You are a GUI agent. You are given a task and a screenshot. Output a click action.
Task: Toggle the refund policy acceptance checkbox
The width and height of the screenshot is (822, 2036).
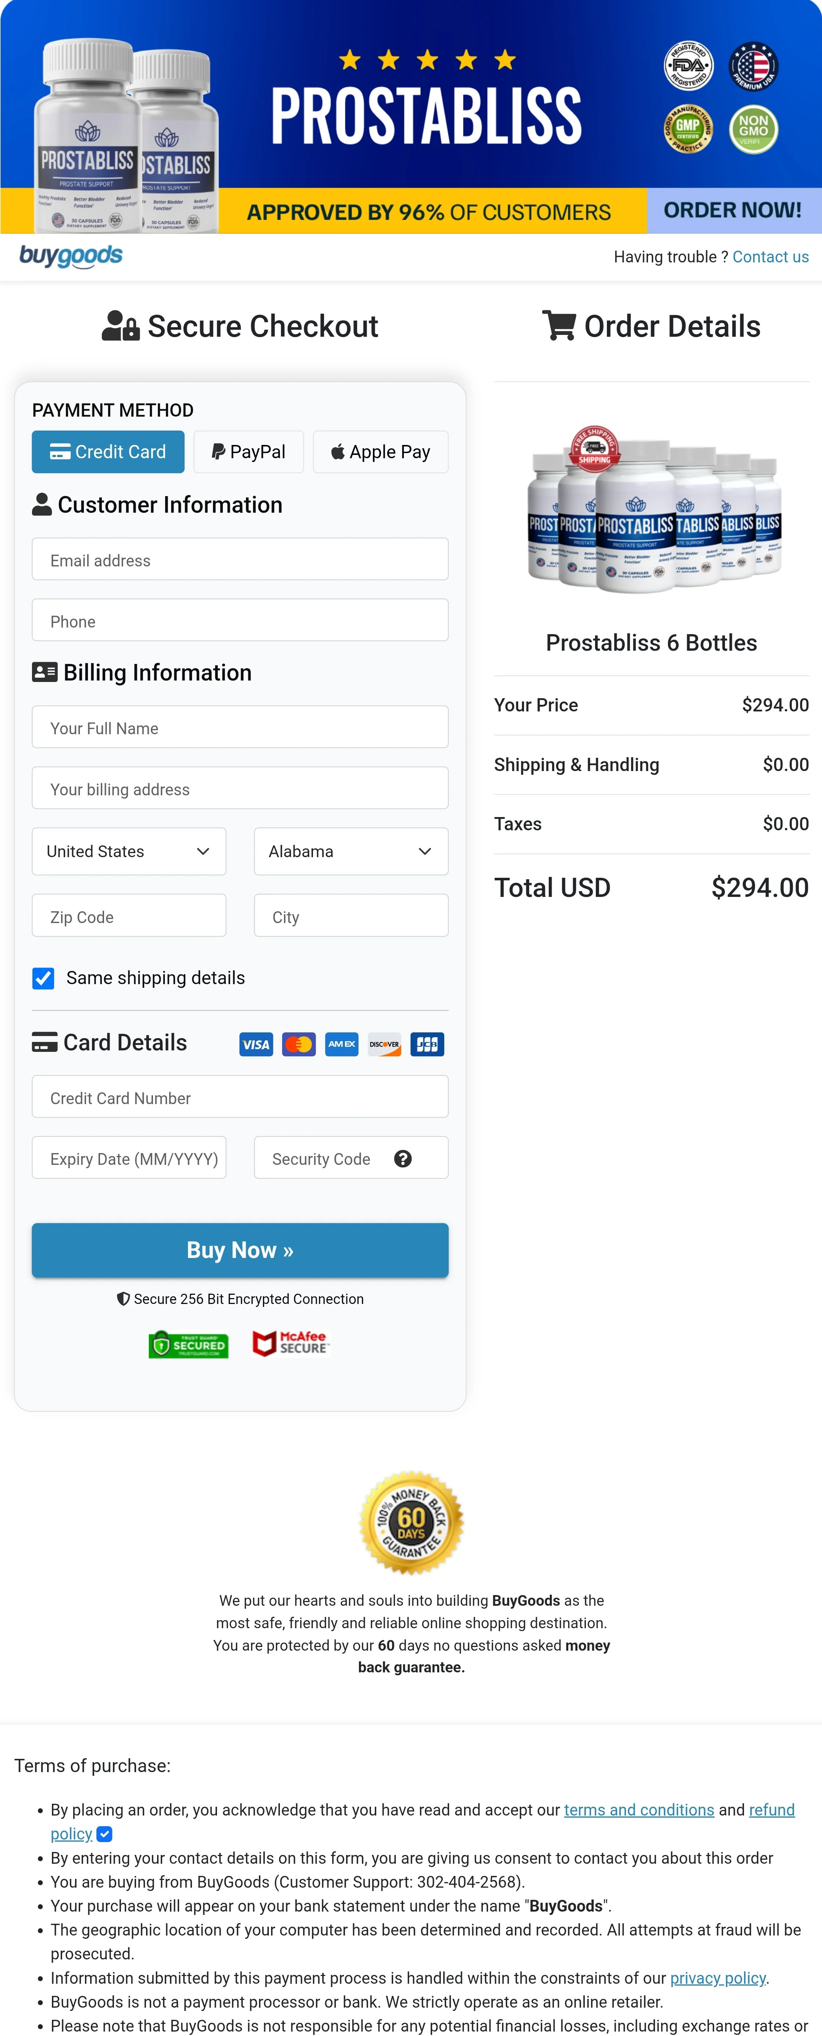[104, 1834]
